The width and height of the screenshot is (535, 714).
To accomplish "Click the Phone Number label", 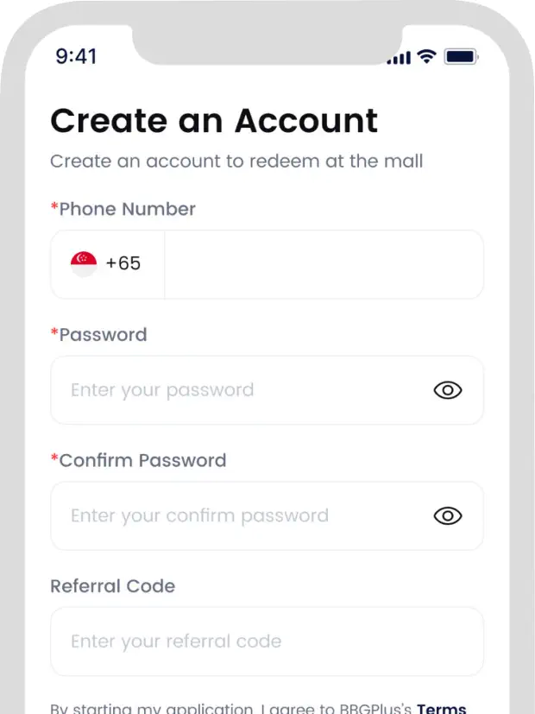I will tap(126, 209).
